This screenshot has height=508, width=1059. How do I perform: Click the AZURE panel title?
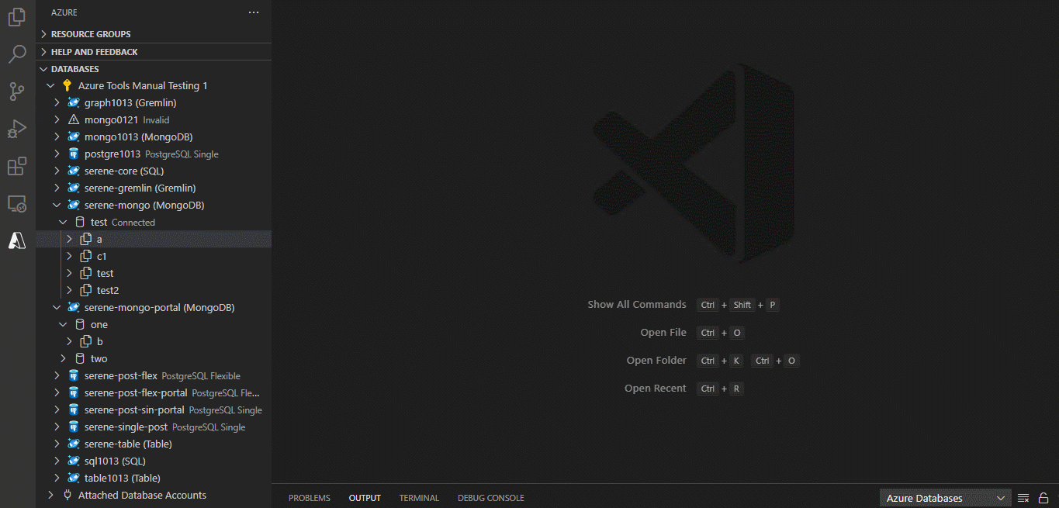click(64, 12)
